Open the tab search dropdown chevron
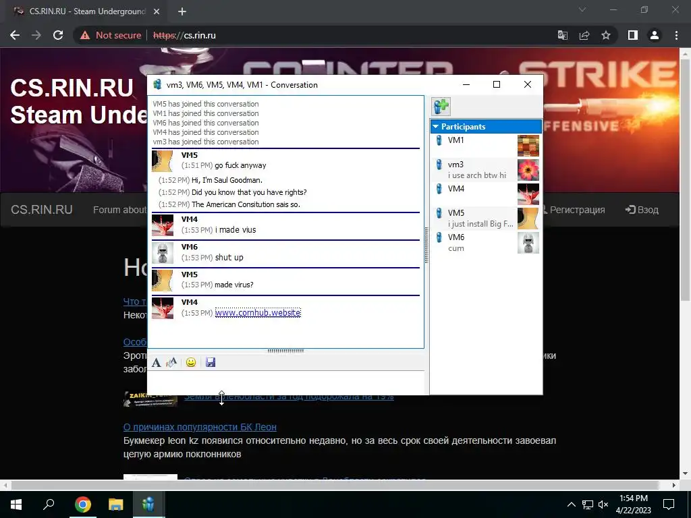Image resolution: width=691 pixels, height=518 pixels. tap(582, 9)
